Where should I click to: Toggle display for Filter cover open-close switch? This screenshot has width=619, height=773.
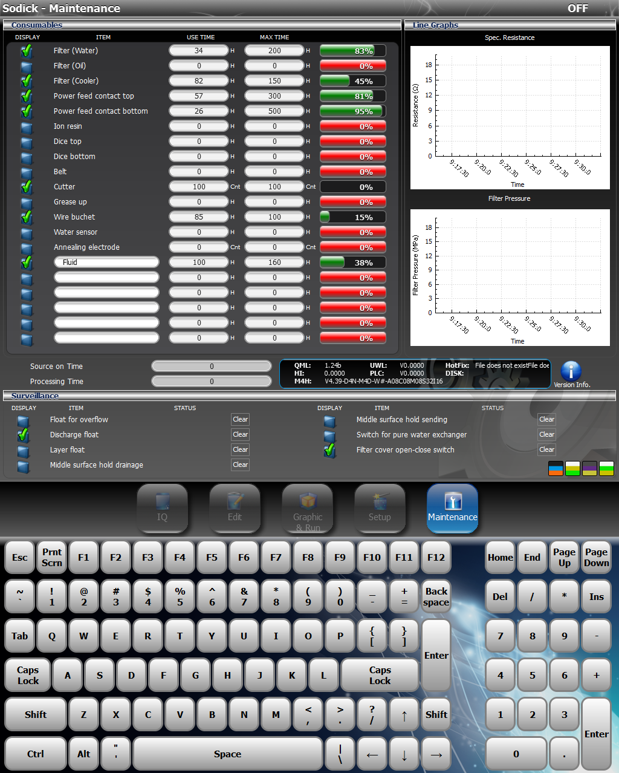[329, 450]
